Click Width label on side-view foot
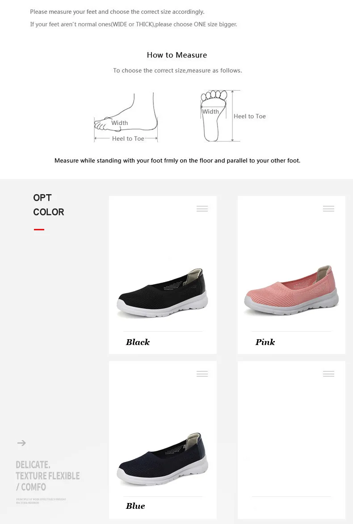 (x=120, y=123)
